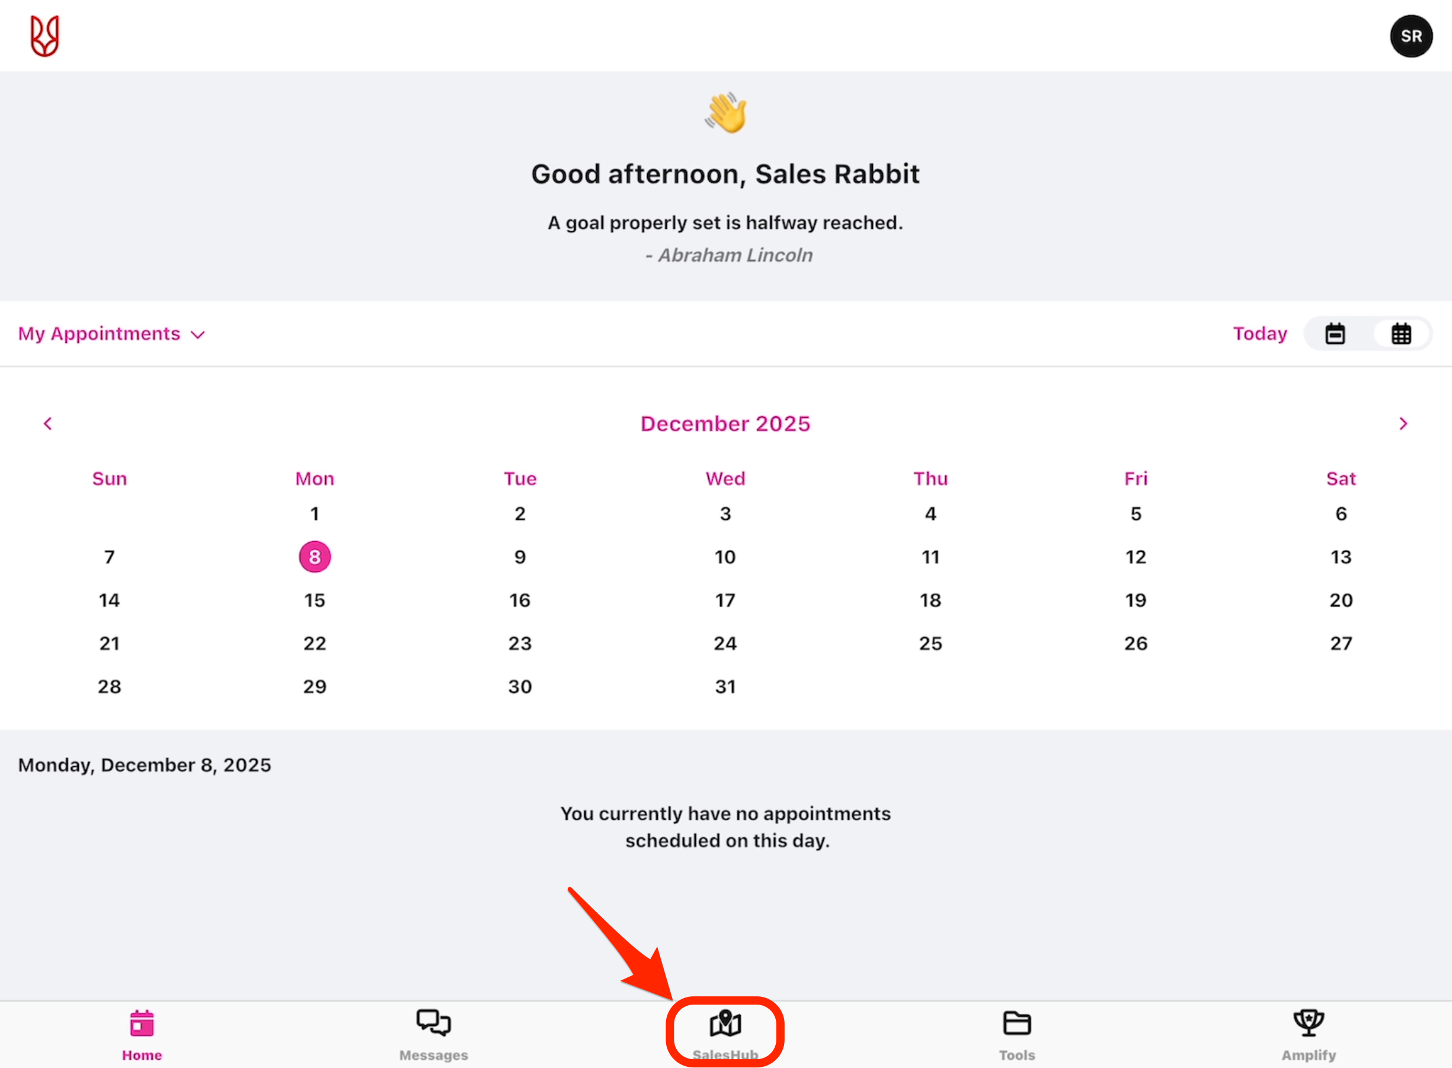
Task: Open the SalesHub map icon
Action: click(725, 1024)
